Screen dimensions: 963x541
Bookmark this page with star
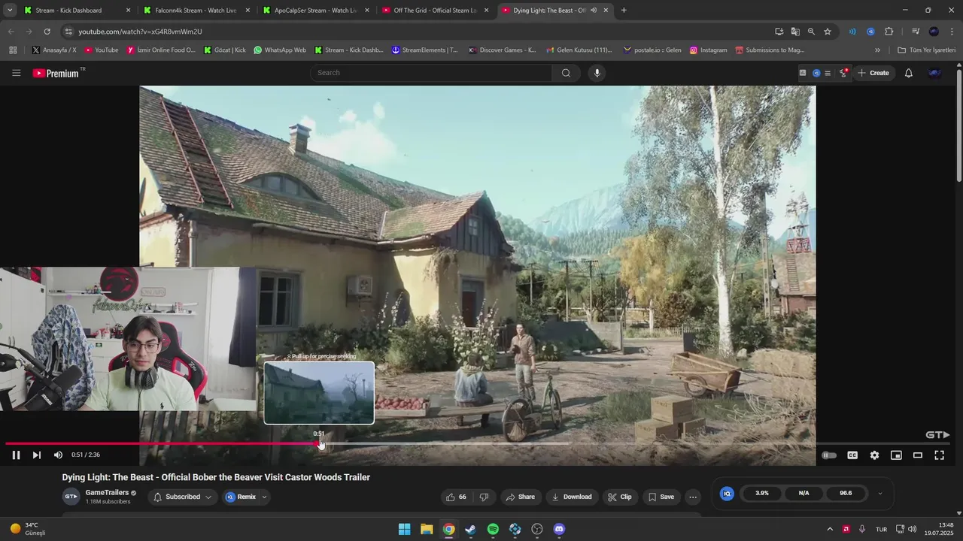[828, 32]
